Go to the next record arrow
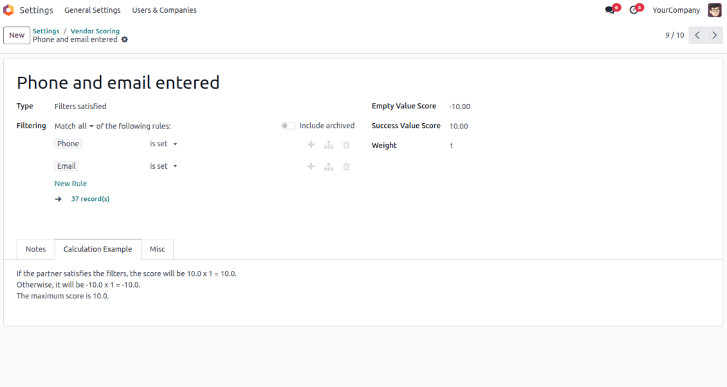The height and width of the screenshot is (387, 727). [x=715, y=35]
